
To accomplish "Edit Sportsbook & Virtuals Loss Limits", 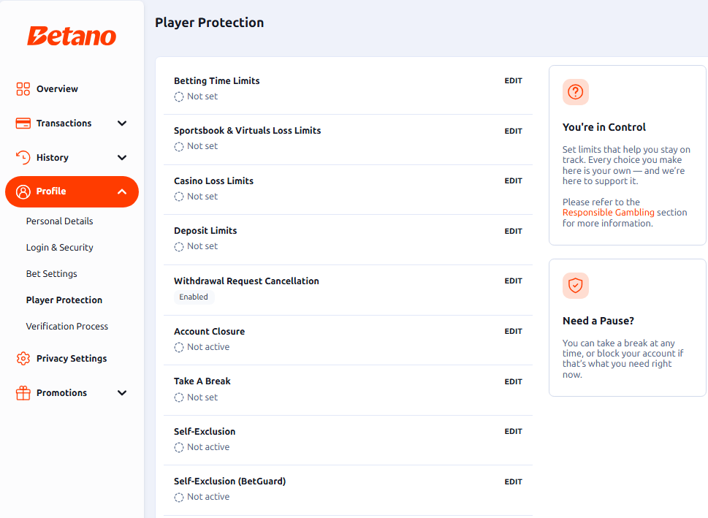I will pyautogui.click(x=514, y=131).
